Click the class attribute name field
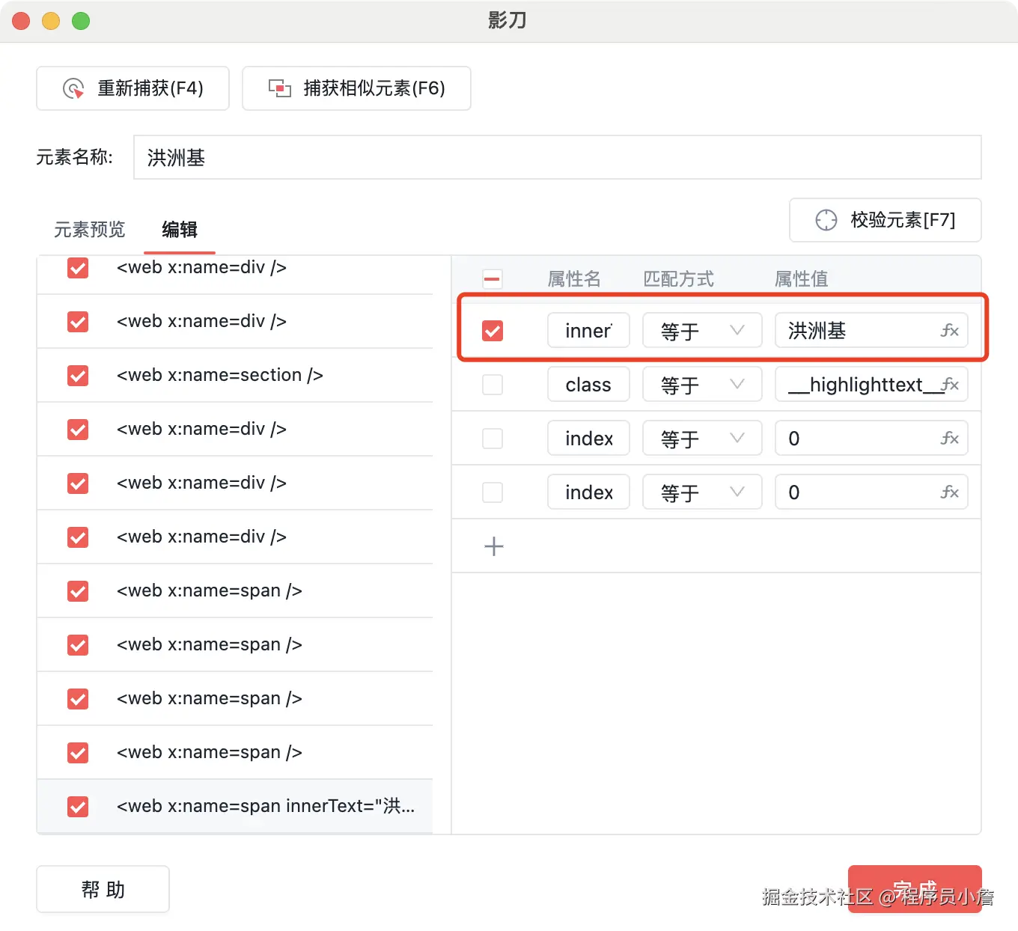1018x931 pixels. 588,385
